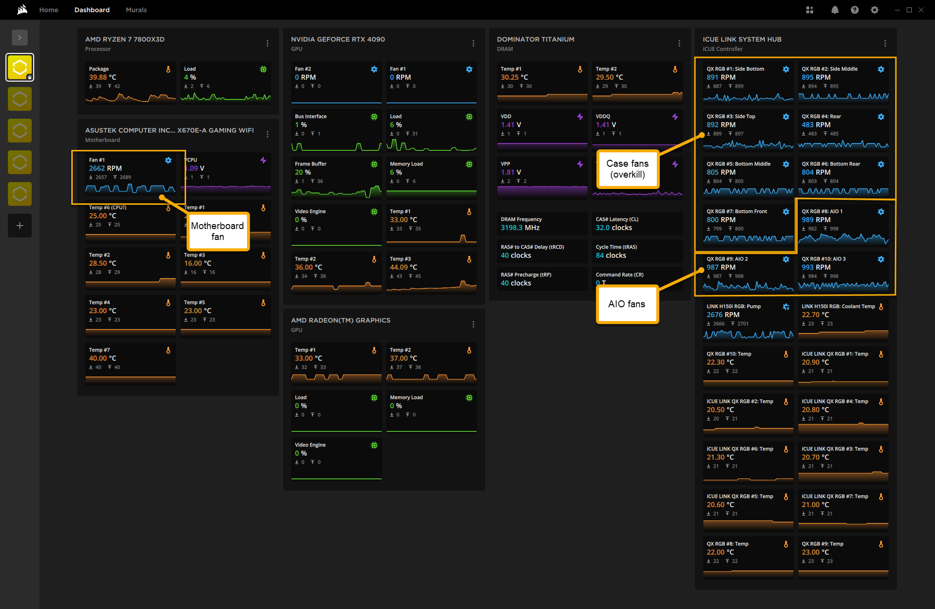Viewport: 935px width, 609px height.
Task: Click the Radeon Video Engine 0 % tile
Action: 337,459
